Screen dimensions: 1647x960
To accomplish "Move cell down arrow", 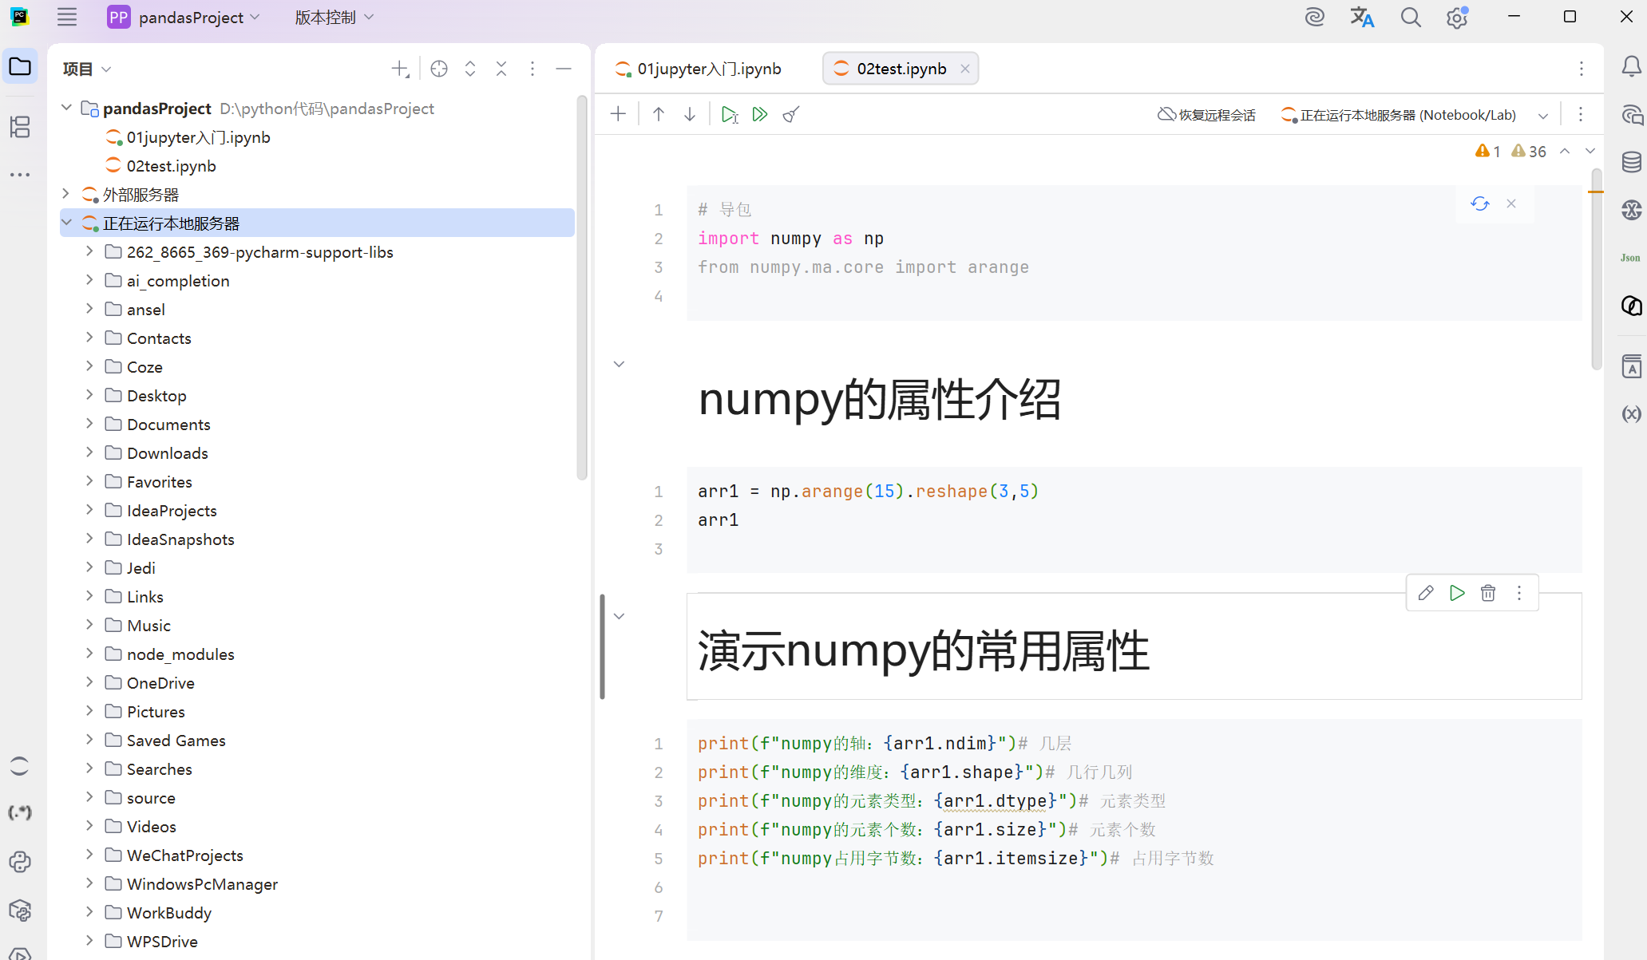I will coord(690,114).
